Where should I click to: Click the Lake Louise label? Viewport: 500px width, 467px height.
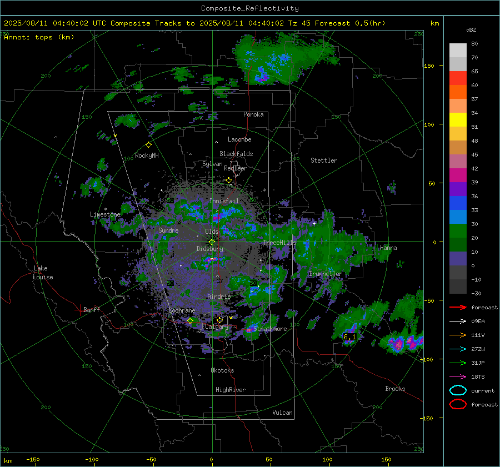43,273
